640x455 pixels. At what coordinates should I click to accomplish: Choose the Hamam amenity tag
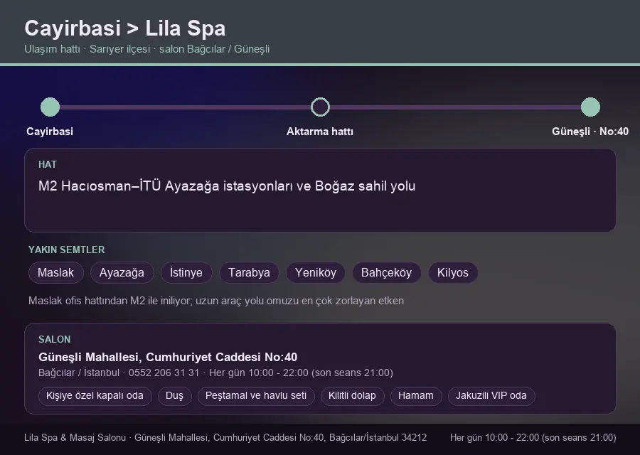point(416,396)
